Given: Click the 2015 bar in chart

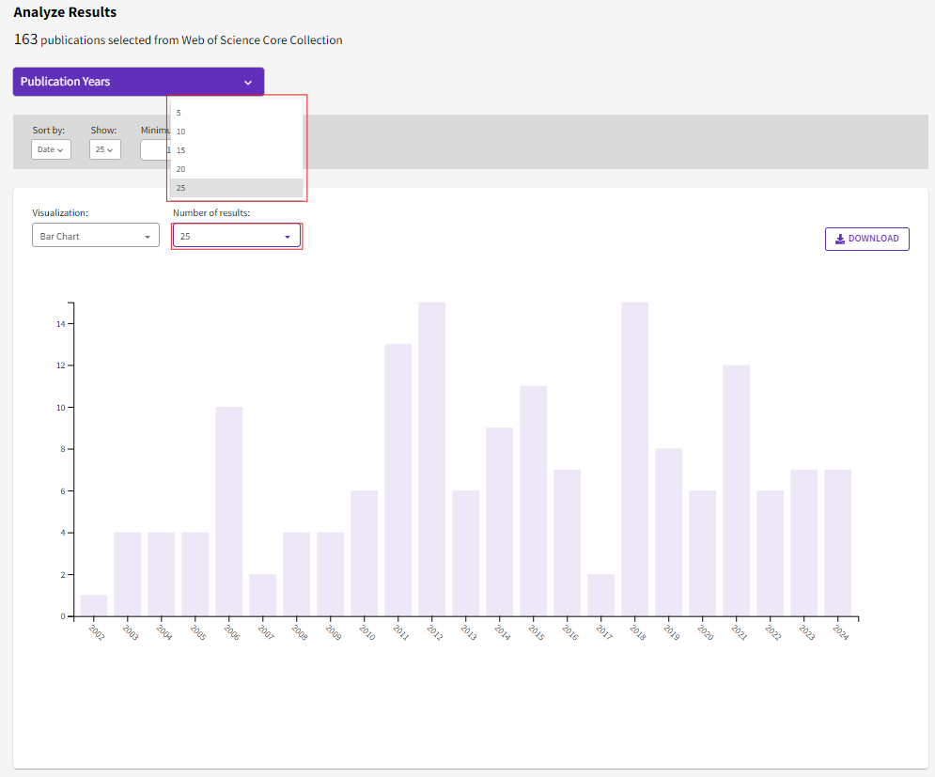Looking at the screenshot, I should coord(534,501).
